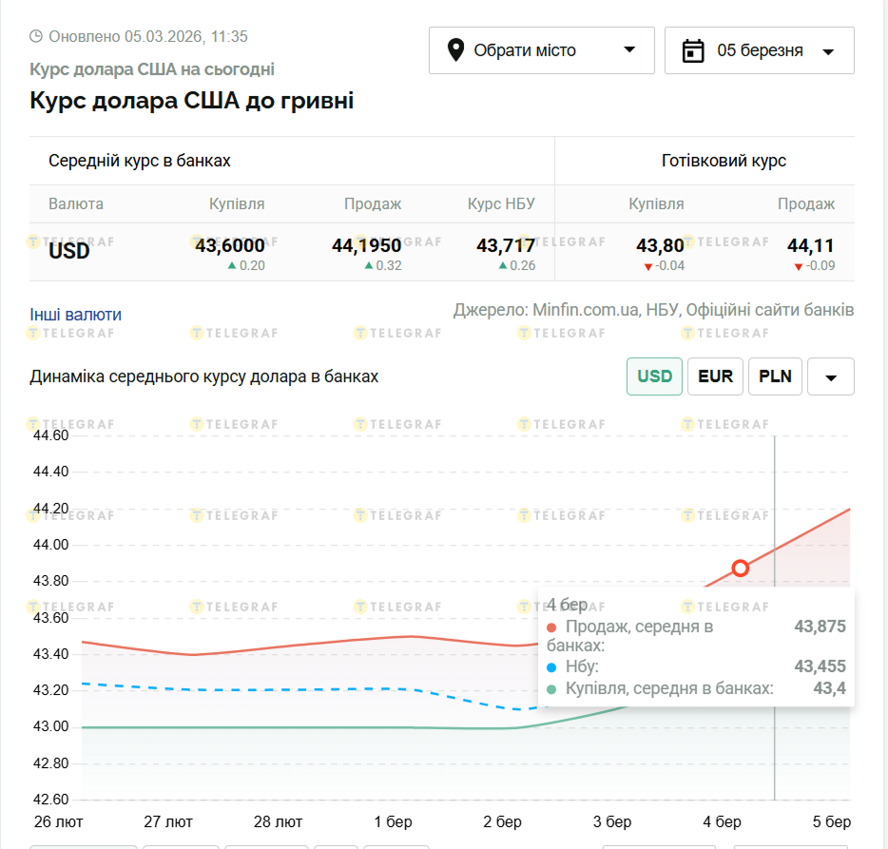
Task: Click green up arrow under 43,6000
Action: pyautogui.click(x=231, y=266)
